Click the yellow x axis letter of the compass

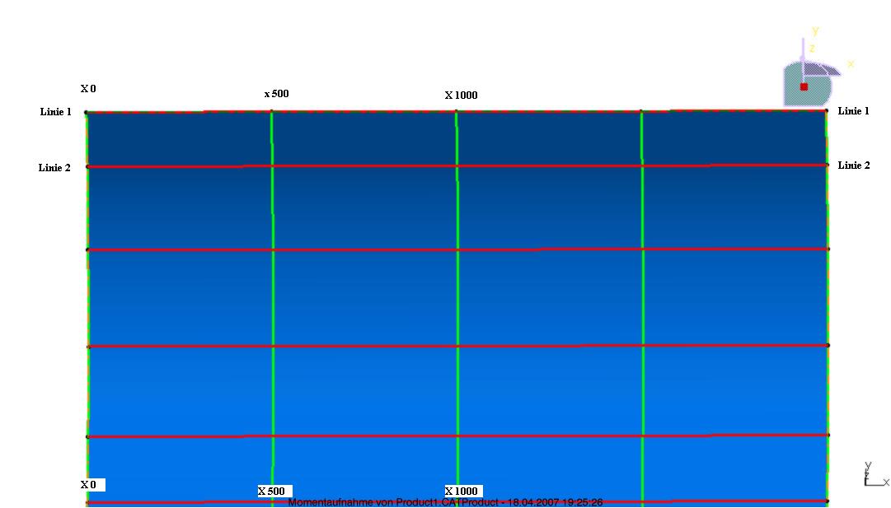pyautogui.click(x=851, y=63)
